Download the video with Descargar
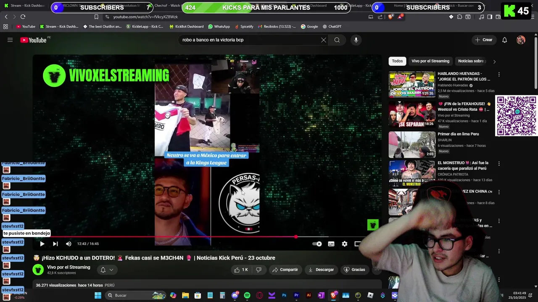 point(321,270)
